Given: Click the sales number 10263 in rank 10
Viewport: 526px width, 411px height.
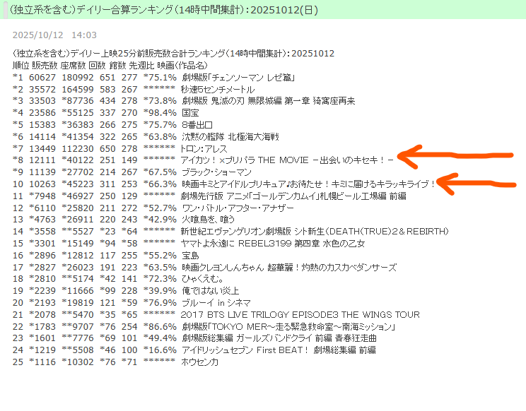Looking at the screenshot, I should point(42,184).
